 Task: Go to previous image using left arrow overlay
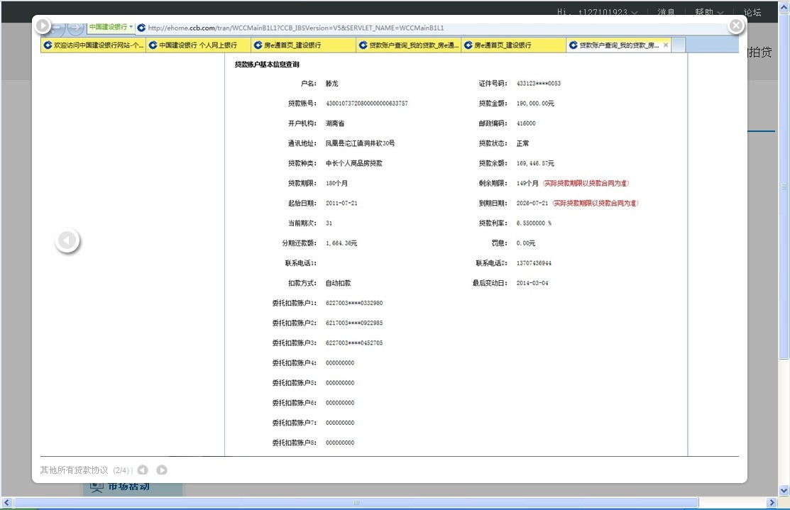pyautogui.click(x=67, y=241)
